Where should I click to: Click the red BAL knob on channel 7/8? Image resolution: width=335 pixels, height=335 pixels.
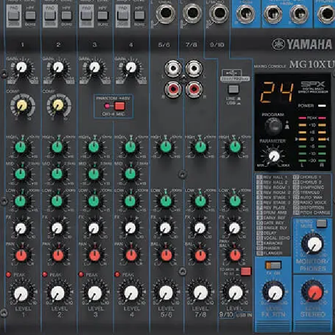tap(200, 255)
